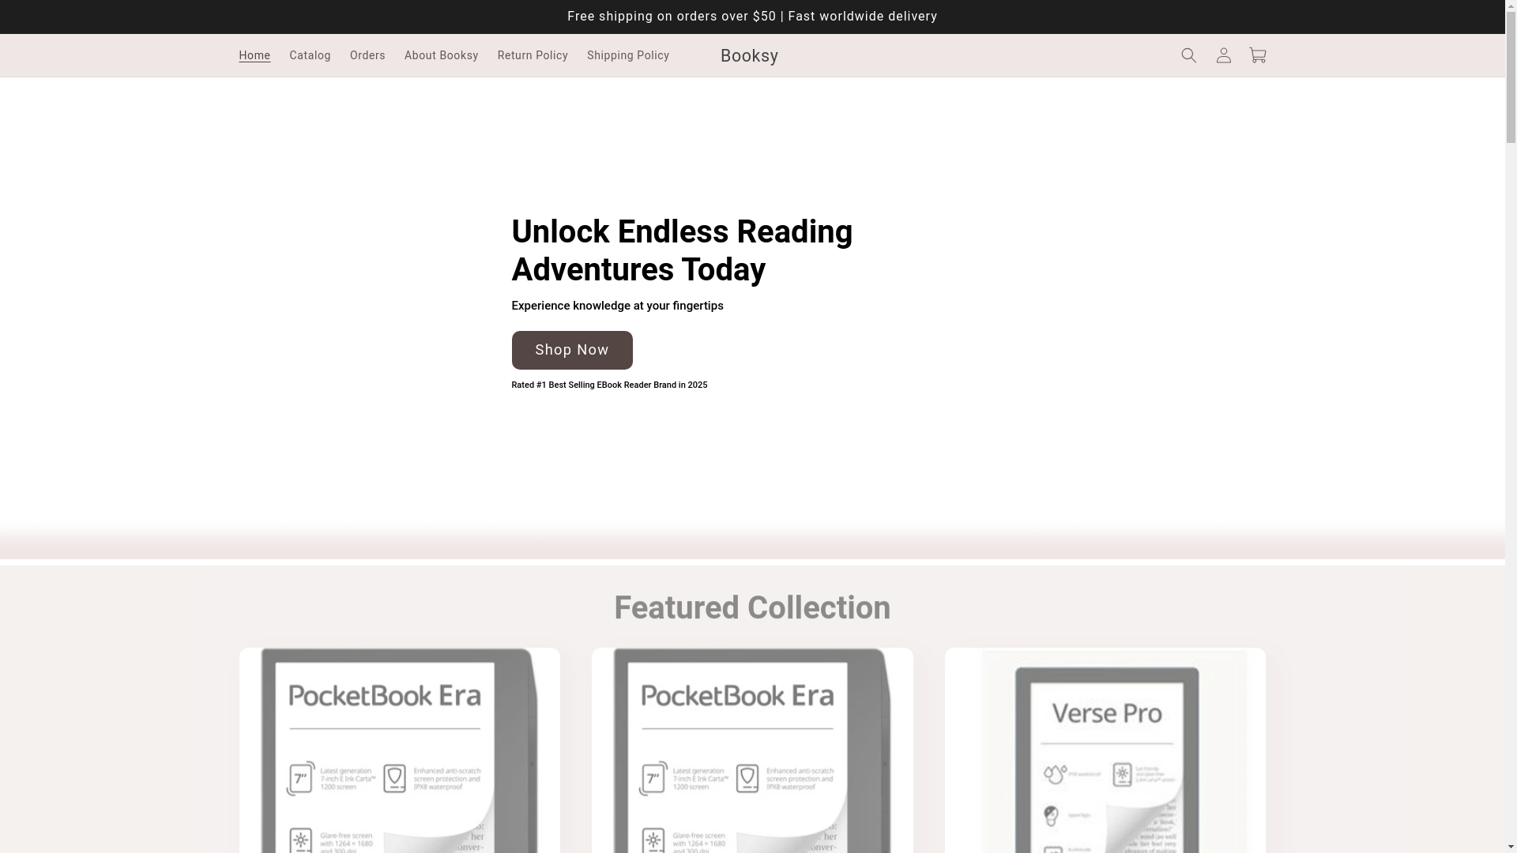Click the Unlock Endless Reading Adventures headline
The width and height of the screenshot is (1517, 853).
click(682, 250)
